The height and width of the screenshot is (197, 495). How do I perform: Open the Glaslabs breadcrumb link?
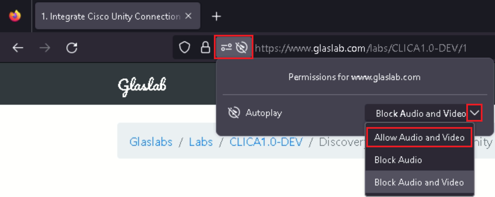pyautogui.click(x=151, y=142)
